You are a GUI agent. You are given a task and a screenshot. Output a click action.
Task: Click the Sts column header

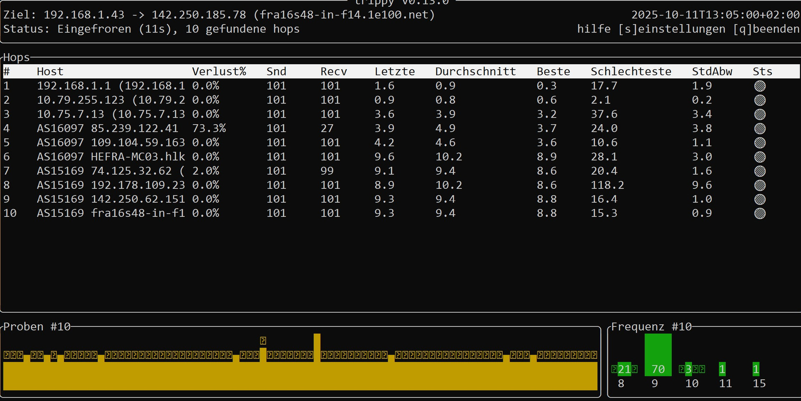pos(763,71)
